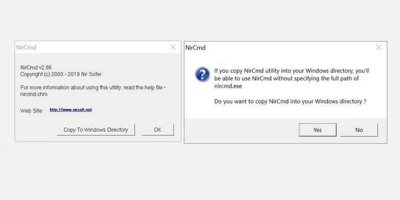The width and height of the screenshot is (400, 200).
Task: Click the empty space left of Copy button
Action: [36, 130]
